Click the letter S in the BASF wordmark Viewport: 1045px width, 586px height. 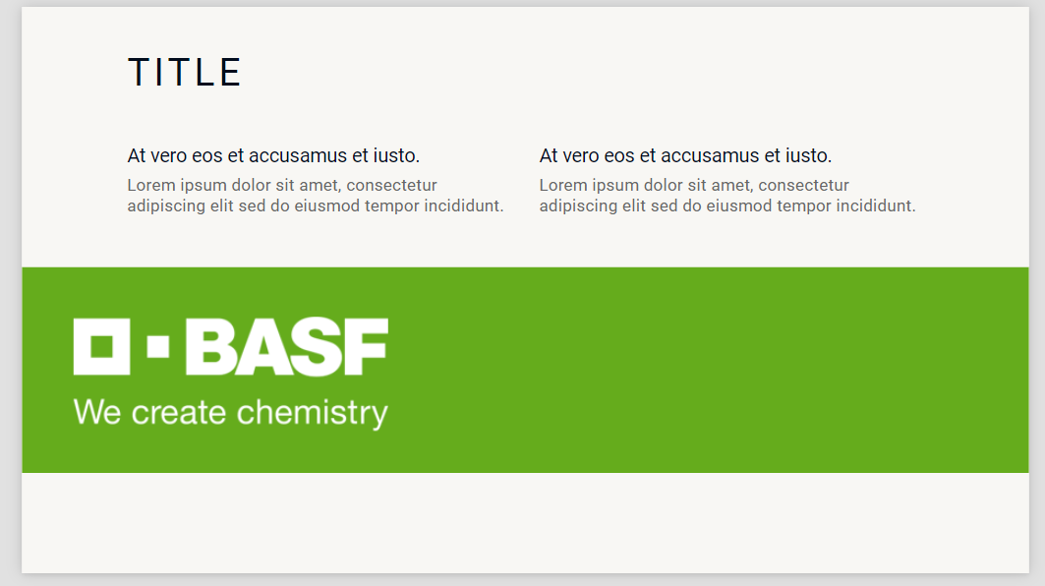click(x=315, y=347)
